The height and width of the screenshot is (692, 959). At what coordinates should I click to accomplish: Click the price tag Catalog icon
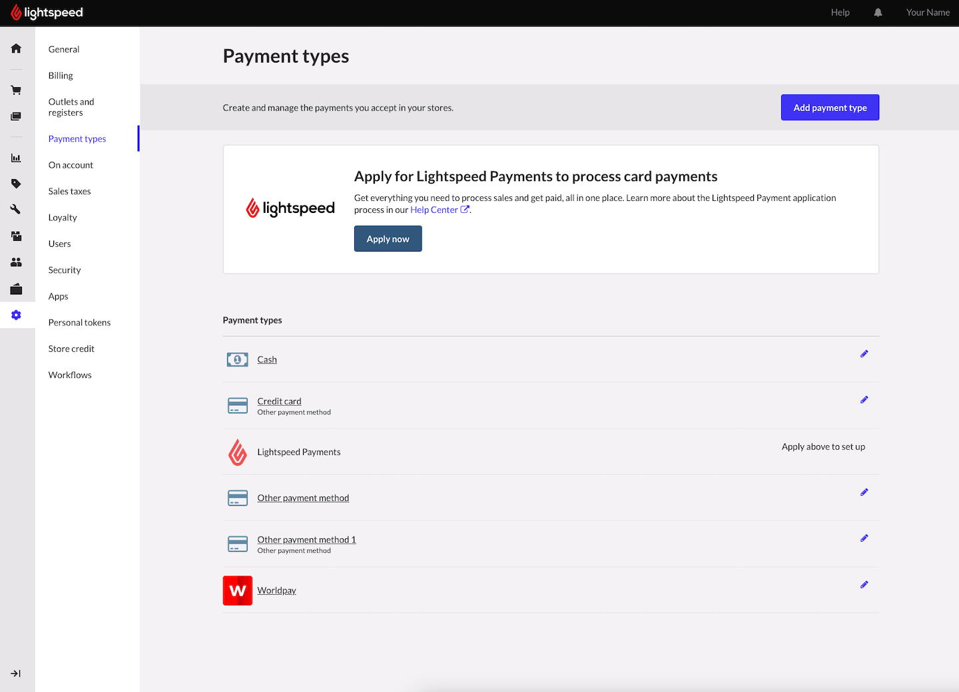[x=16, y=184]
